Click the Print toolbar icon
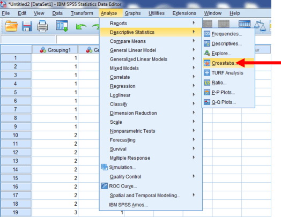Viewport: 281px width, 217px height. [42, 26]
